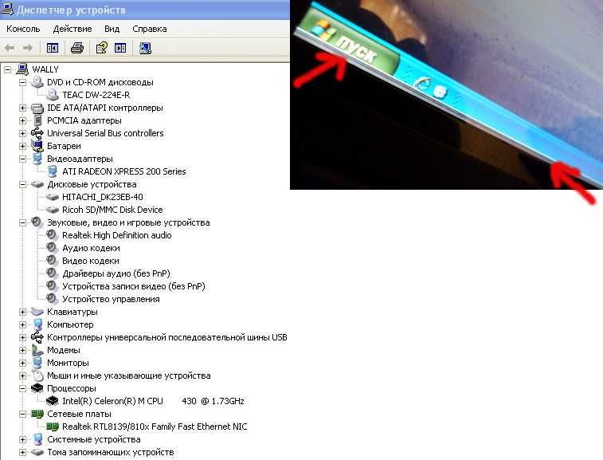This screenshot has width=603, height=460.
Task: Collapse DVD и CD-ROM дисководы branch
Action: 22,82
